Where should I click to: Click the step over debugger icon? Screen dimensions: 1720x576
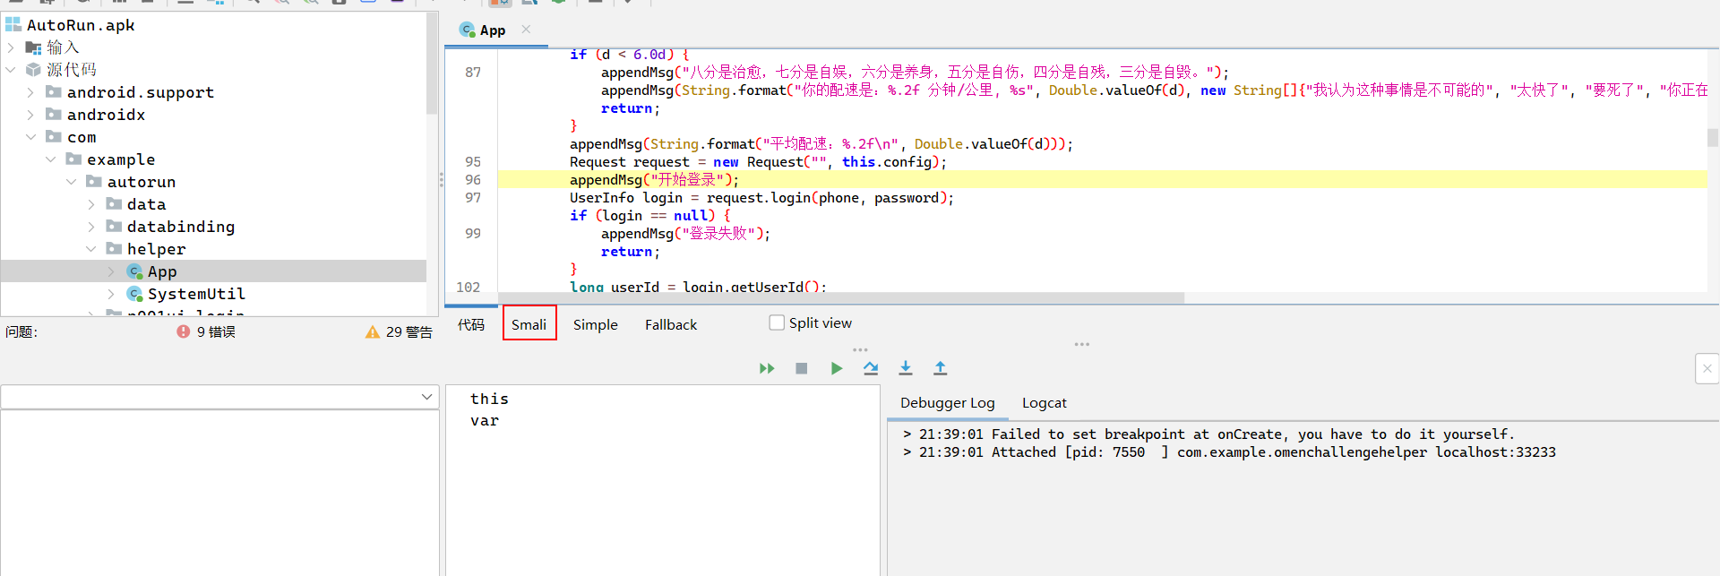tap(871, 368)
